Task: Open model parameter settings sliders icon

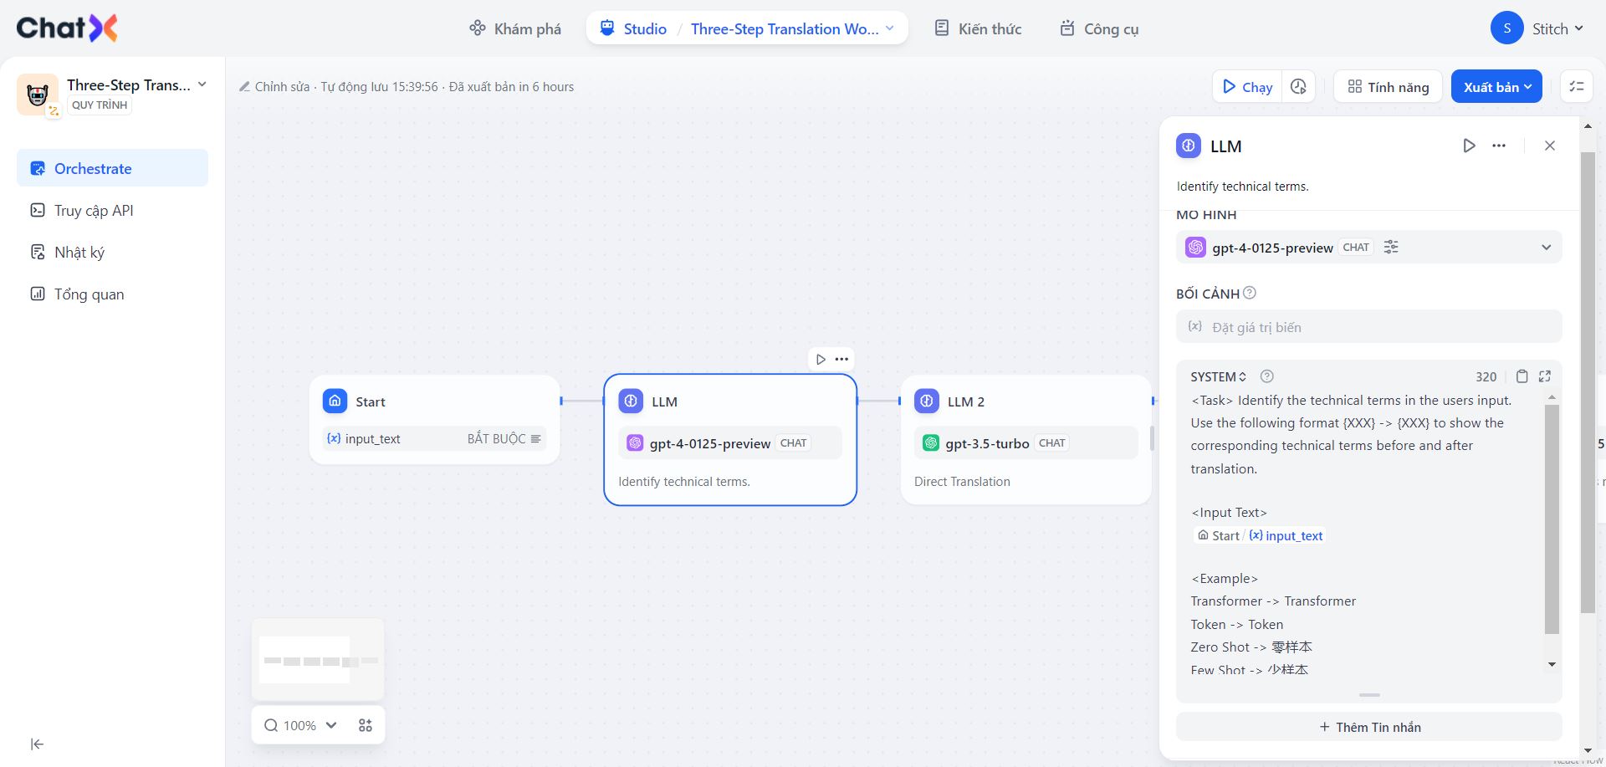Action: 1391,247
